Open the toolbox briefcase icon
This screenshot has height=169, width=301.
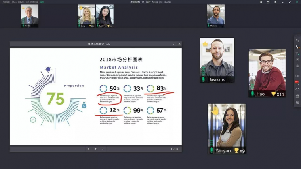(297, 96)
